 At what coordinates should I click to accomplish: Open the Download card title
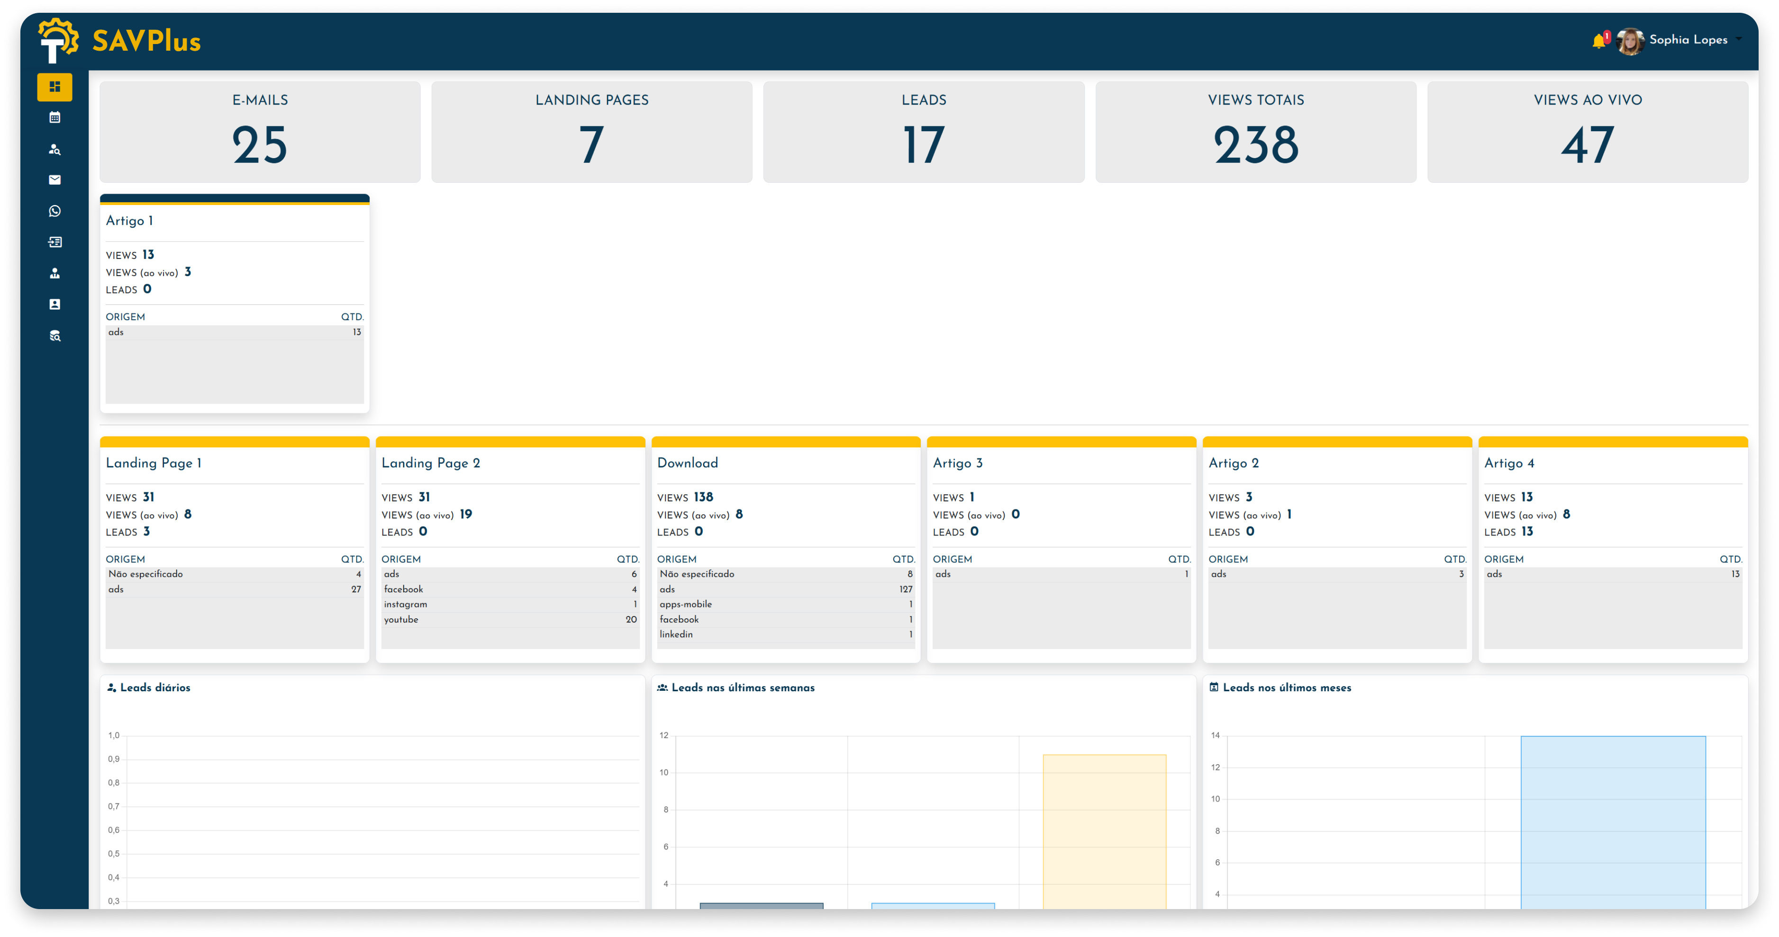pos(687,463)
